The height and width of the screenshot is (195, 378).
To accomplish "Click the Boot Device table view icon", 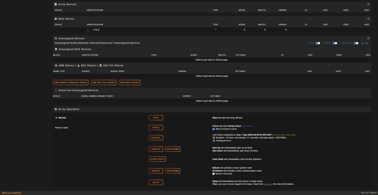I will pyautogui.click(x=368, y=19).
